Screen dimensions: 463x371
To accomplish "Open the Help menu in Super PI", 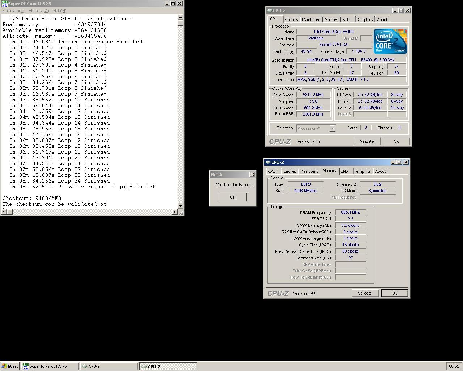I will click(x=60, y=11).
